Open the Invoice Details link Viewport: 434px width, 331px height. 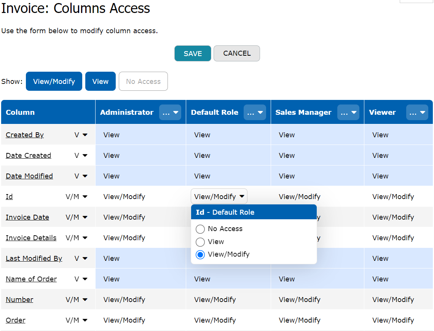click(x=31, y=238)
